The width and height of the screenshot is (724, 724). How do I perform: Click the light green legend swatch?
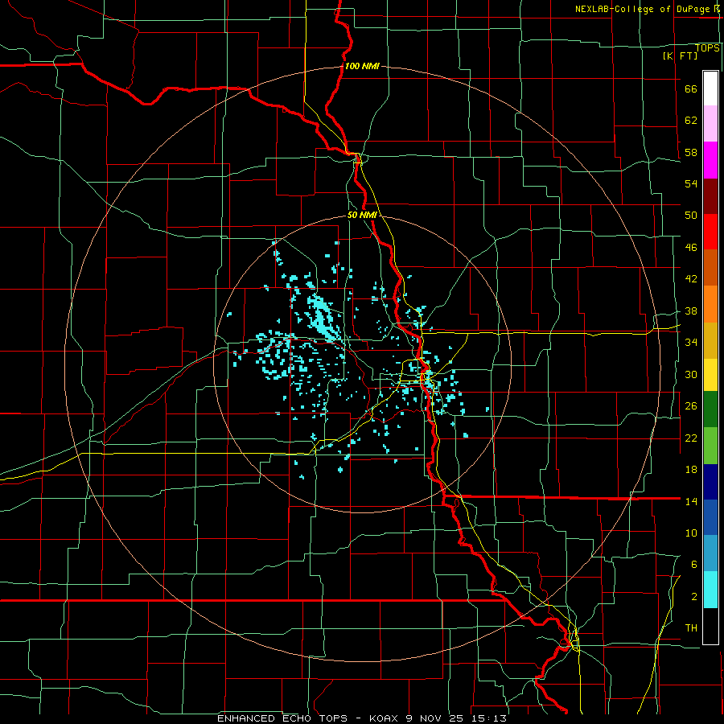(x=710, y=446)
